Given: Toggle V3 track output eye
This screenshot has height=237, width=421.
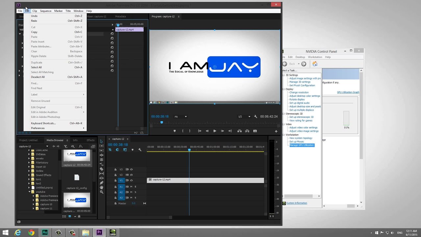Looking at the screenshot, I should click(131, 170).
